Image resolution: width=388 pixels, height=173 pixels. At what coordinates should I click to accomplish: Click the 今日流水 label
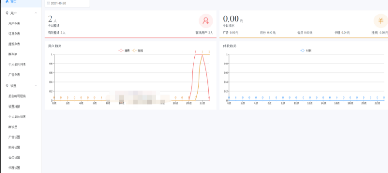coord(228,25)
